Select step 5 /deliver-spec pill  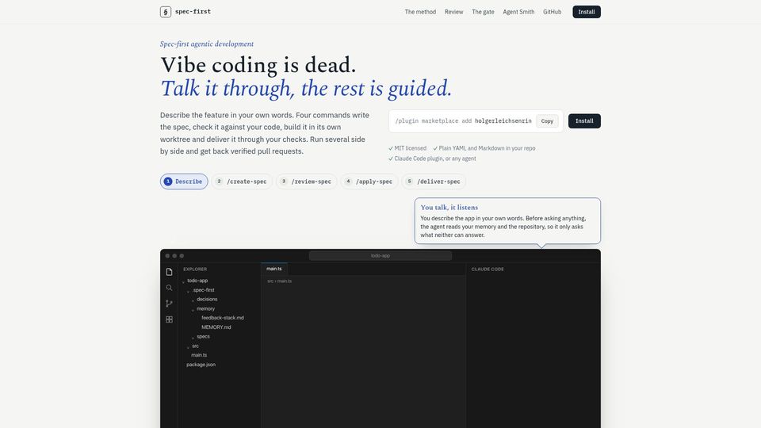tap(434, 182)
